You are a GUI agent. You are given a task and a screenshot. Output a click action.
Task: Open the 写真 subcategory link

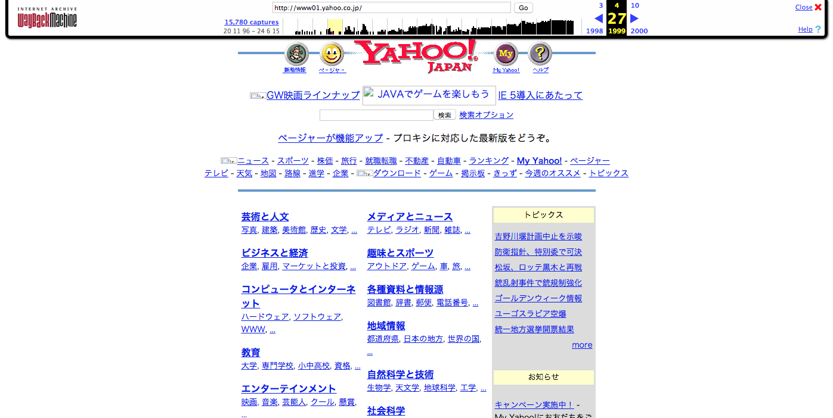tap(249, 230)
